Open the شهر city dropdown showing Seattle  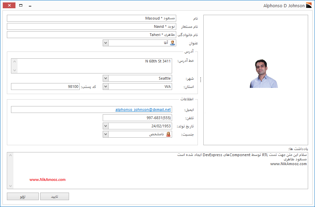(106, 78)
